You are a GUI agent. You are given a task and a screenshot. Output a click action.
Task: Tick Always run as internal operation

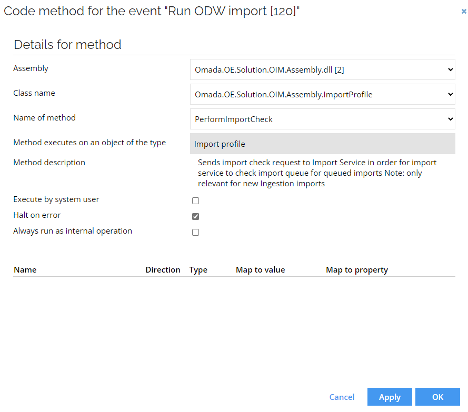click(x=195, y=232)
